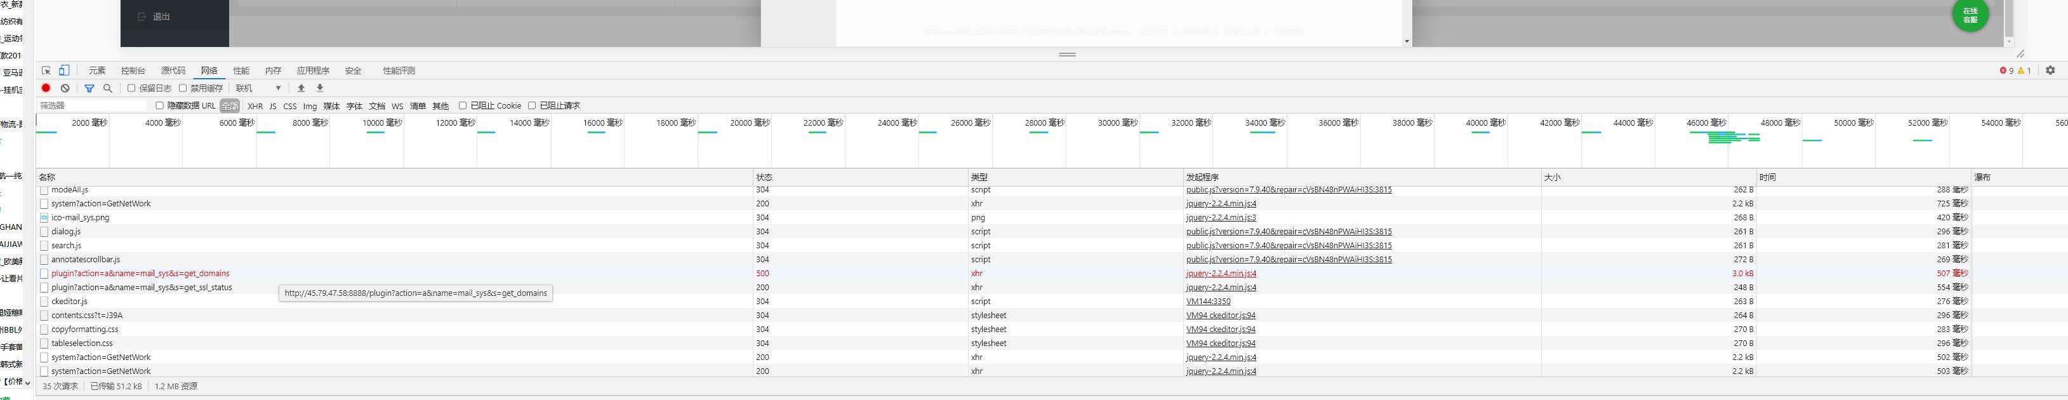Click the file icon beside ckeditor.js
Image resolution: width=2068 pixels, height=400 pixels.
44,301
